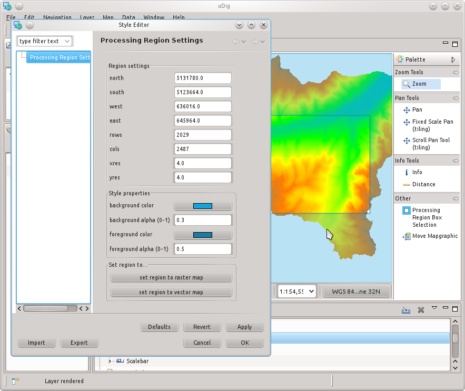Click the north coordinate field
Viewport: 465px width, 391px height.
203,78
